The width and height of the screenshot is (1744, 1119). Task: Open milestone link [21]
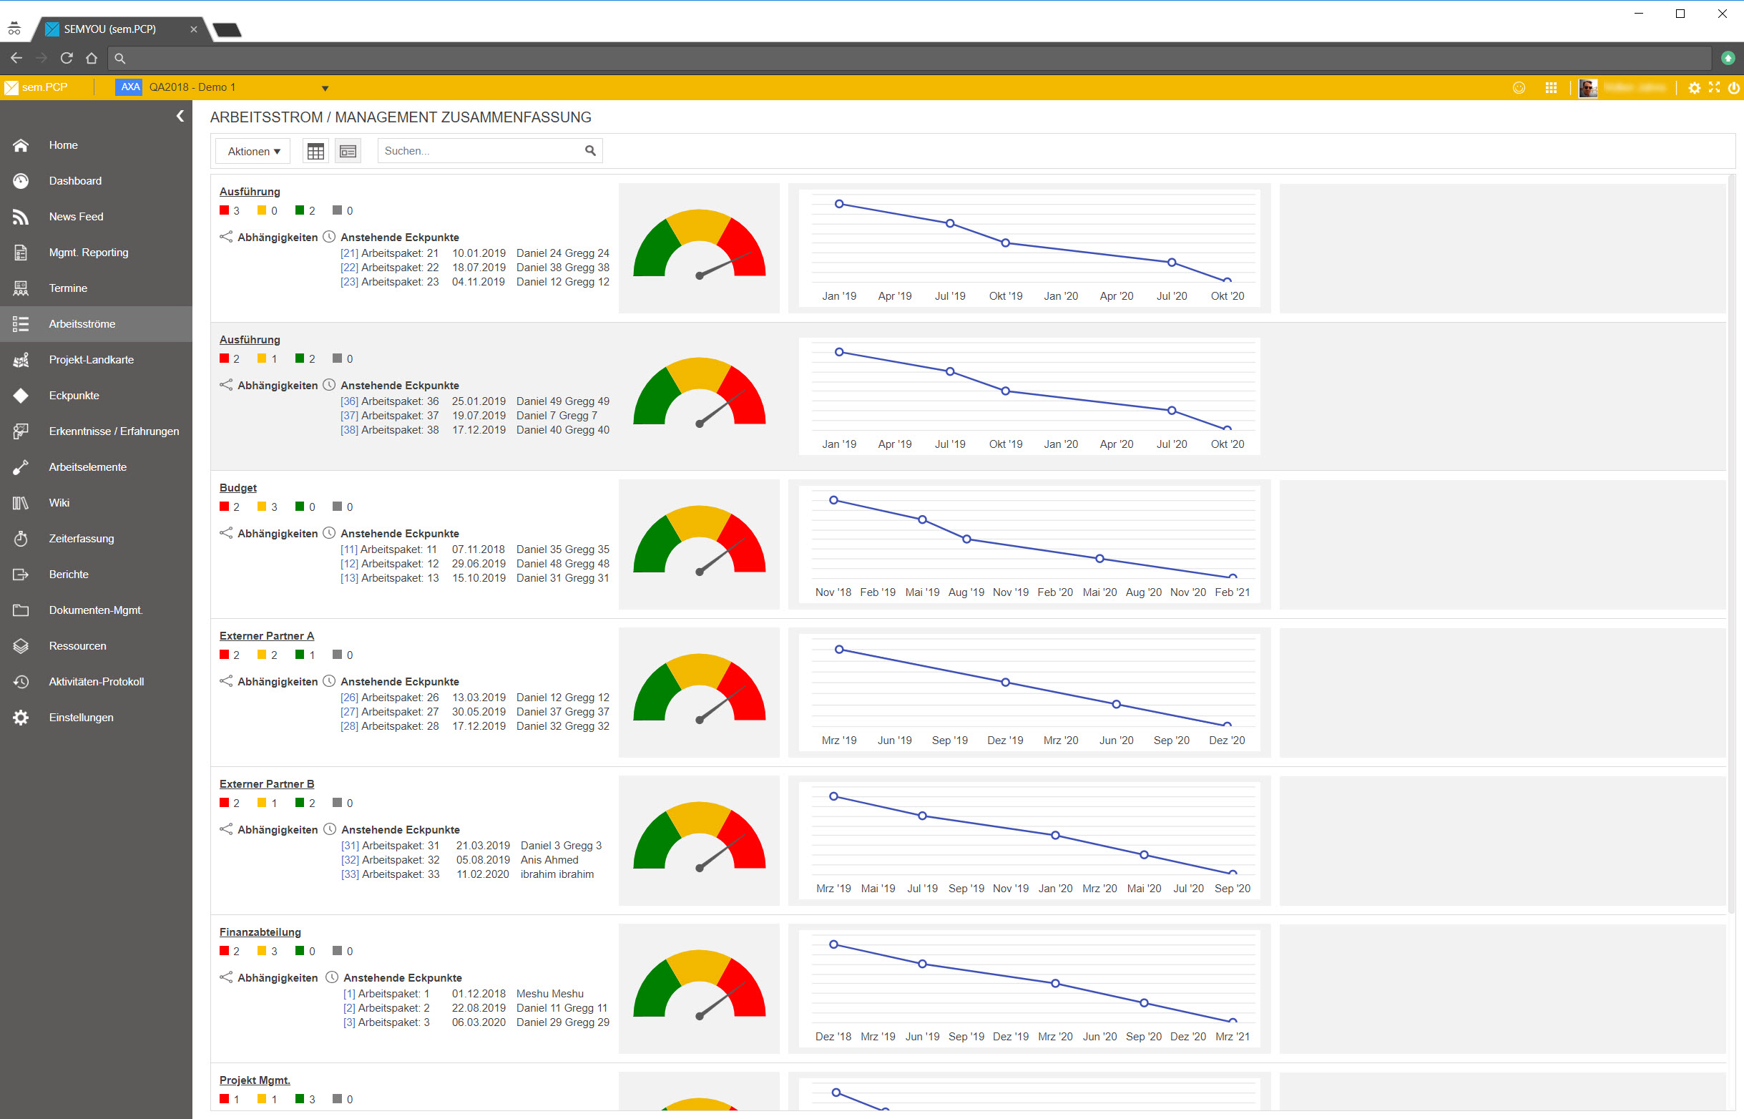click(x=348, y=253)
